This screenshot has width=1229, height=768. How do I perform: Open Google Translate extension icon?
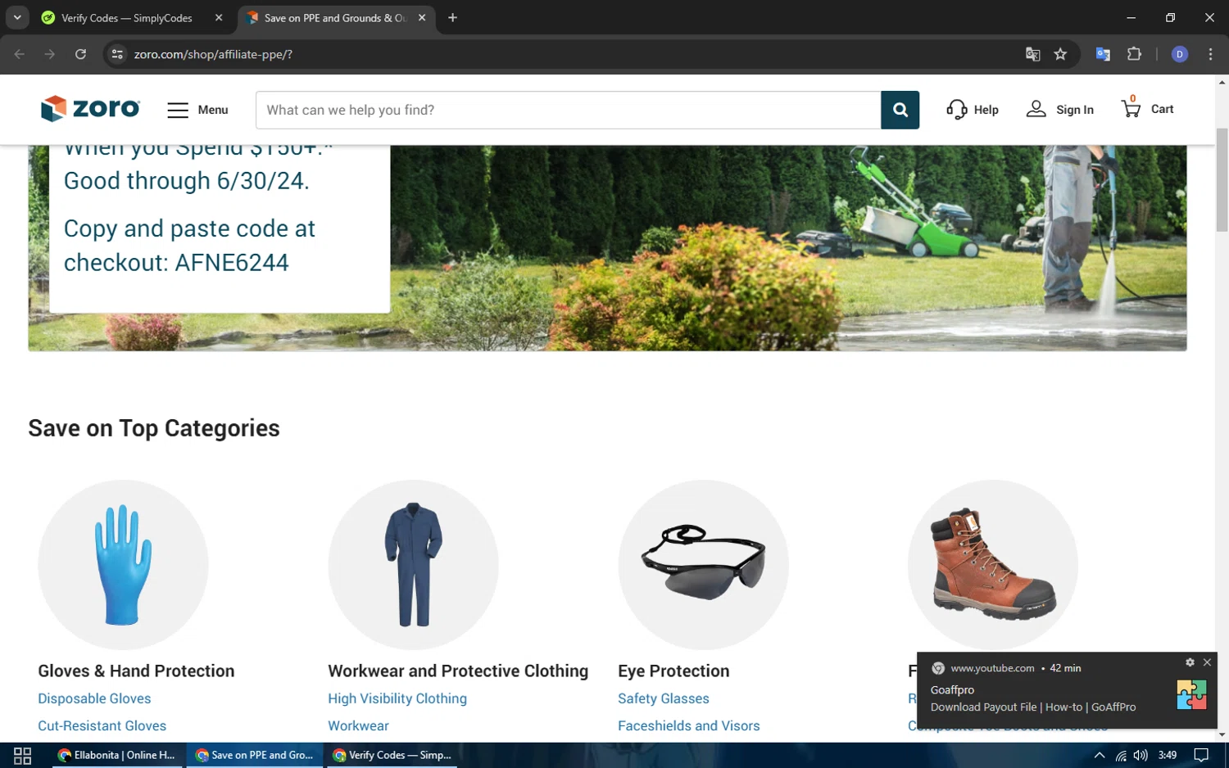[1103, 54]
